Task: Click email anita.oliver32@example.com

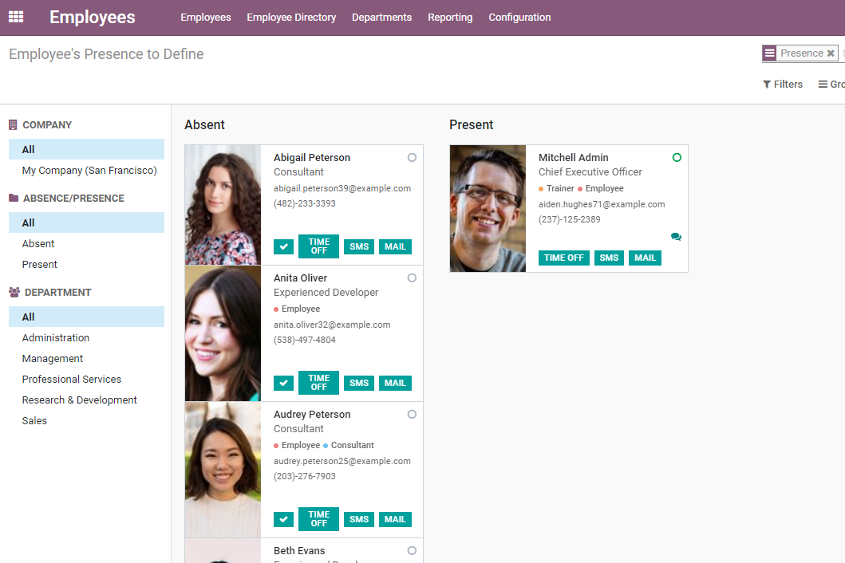Action: click(x=332, y=325)
